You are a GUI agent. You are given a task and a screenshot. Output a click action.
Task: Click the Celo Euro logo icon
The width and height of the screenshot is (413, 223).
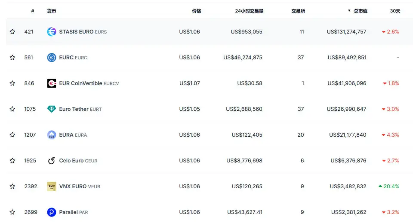[52, 161]
